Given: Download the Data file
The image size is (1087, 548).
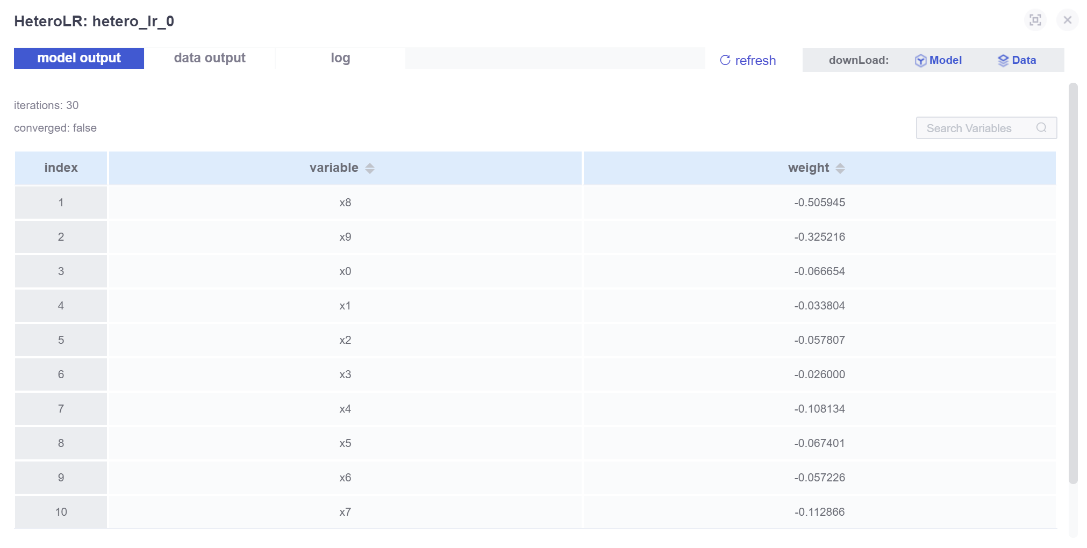Looking at the screenshot, I should tap(1024, 60).
